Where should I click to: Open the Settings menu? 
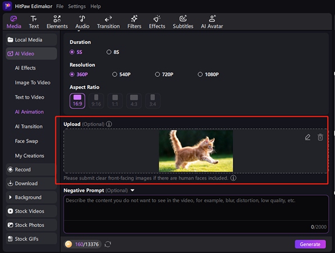(x=76, y=6)
